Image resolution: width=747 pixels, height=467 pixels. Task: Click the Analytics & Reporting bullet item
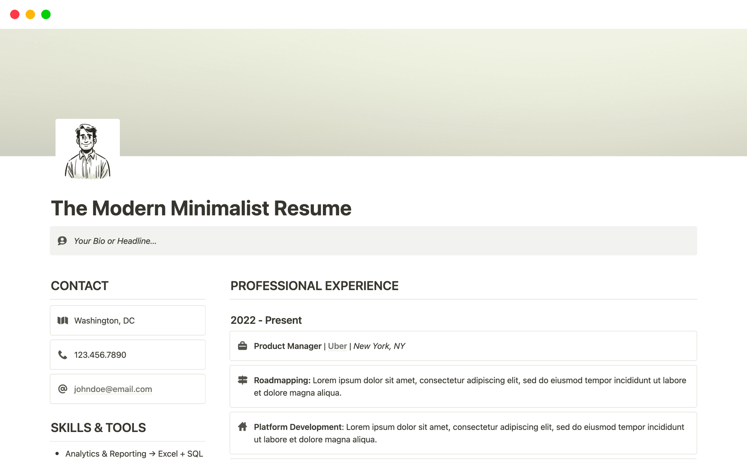coord(134,453)
